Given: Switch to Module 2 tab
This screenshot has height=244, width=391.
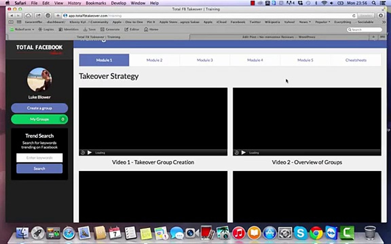Looking at the screenshot, I should tap(154, 60).
